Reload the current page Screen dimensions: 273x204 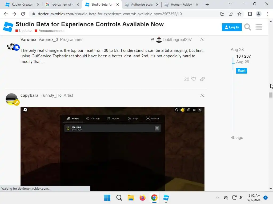point(23,14)
